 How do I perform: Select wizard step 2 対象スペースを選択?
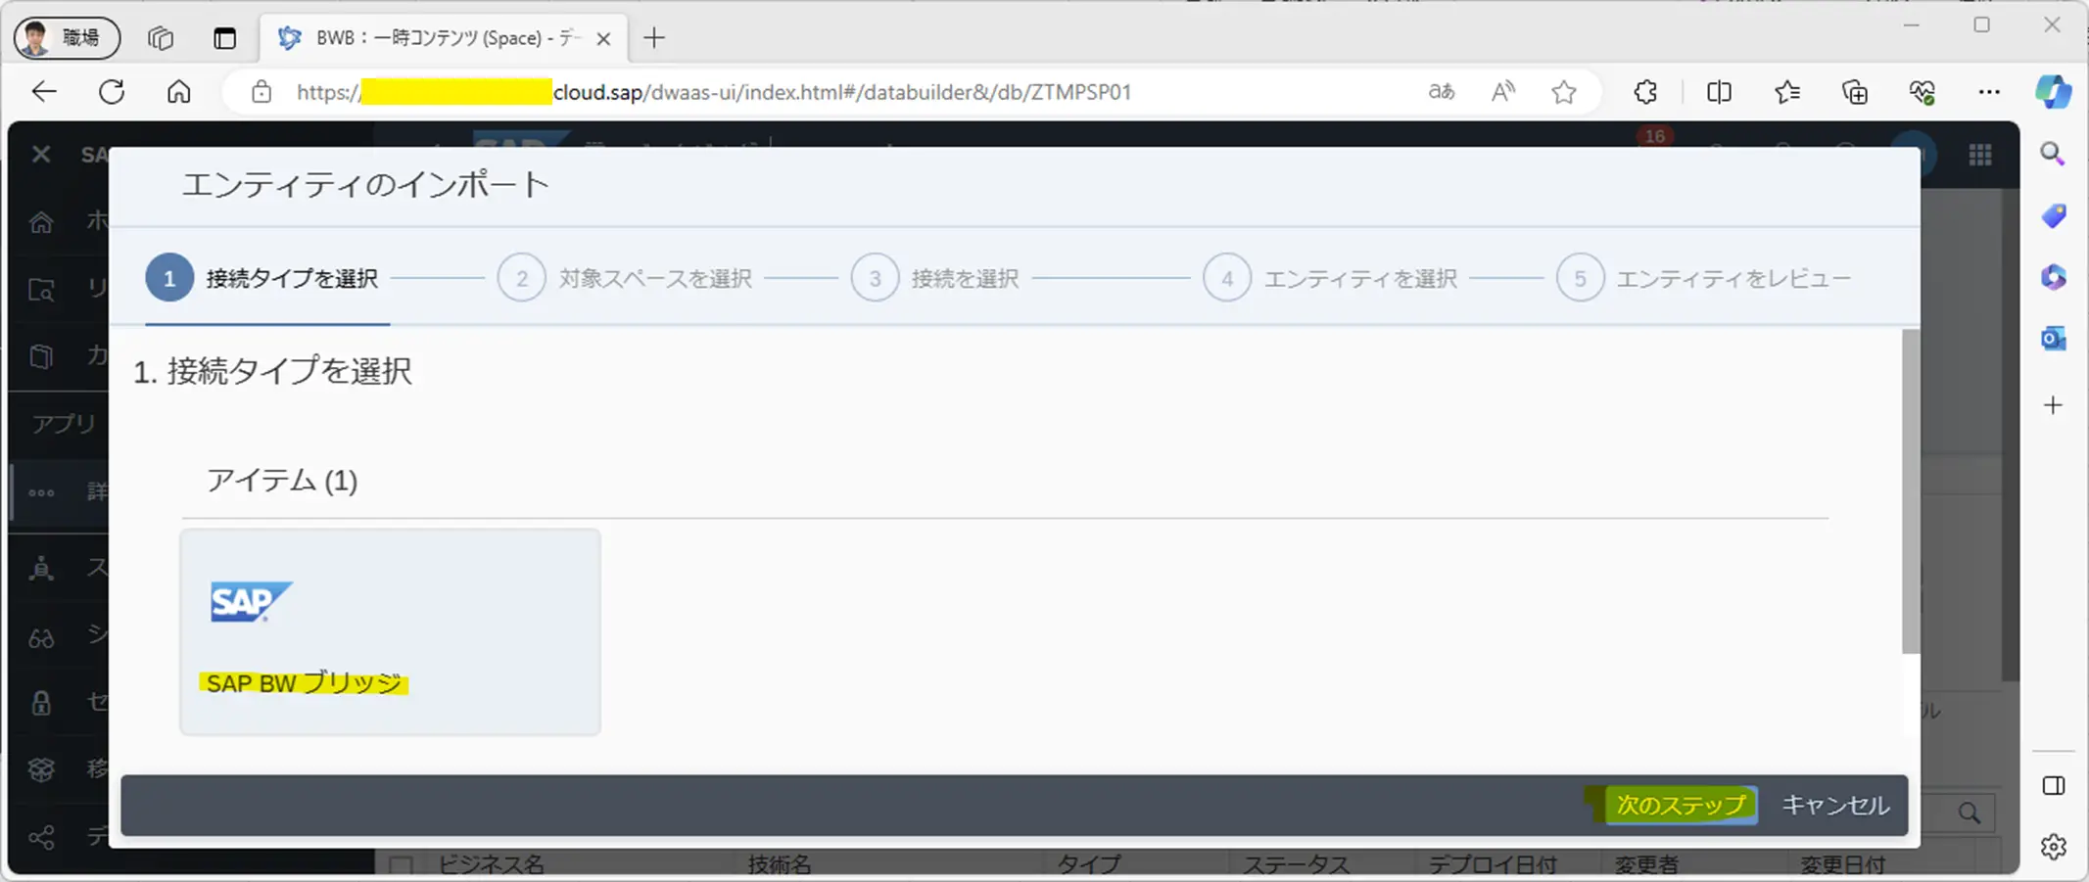(625, 278)
